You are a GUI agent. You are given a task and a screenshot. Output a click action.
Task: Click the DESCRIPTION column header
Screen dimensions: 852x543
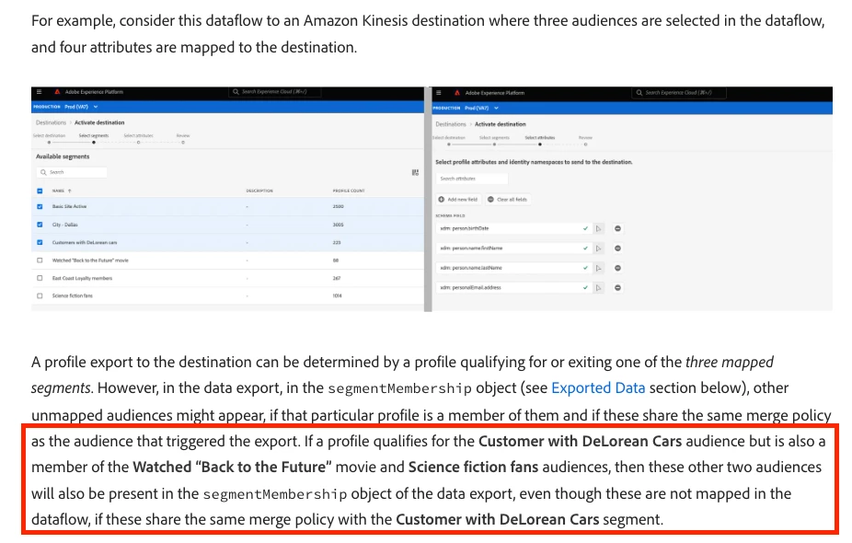259,191
